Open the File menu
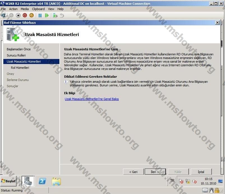Viewport: 225px width, 194px height. [x=3, y=9]
